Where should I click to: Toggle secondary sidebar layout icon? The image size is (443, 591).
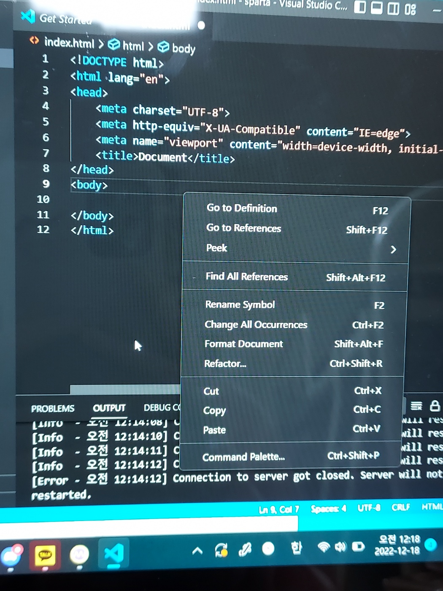click(393, 8)
